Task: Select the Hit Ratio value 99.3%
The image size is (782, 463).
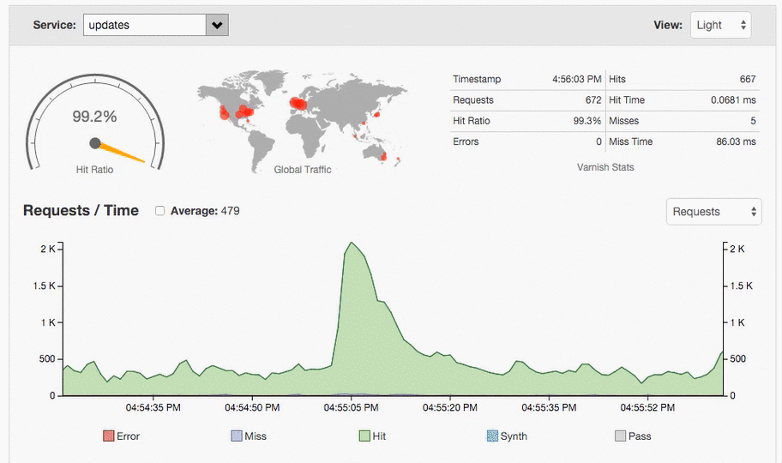Action: click(x=587, y=121)
